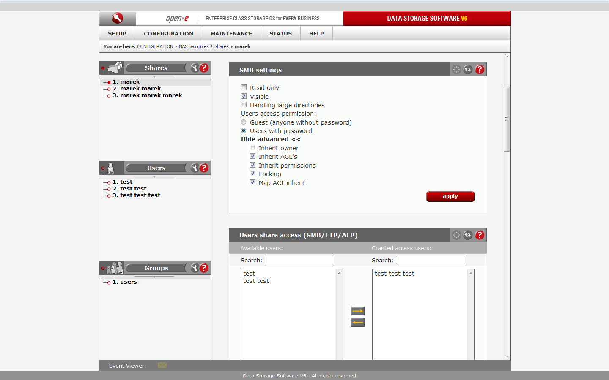
Task: Open the Event Viewer envelope icon
Action: click(162, 365)
